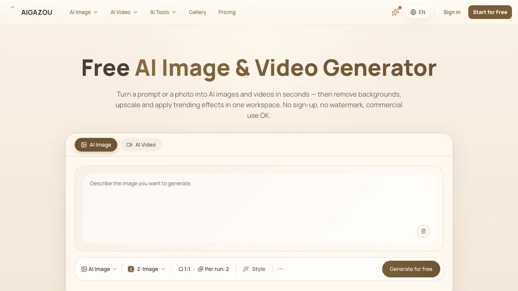Click the magic wand Style icon
This screenshot has height=291, width=518.
(x=246, y=269)
